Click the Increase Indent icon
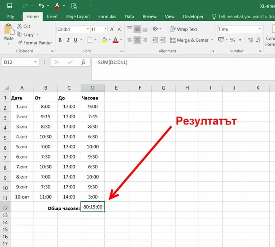 tap(163, 40)
